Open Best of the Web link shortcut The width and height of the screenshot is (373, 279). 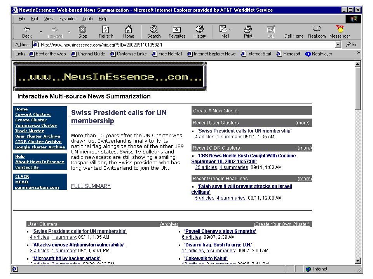point(47,54)
